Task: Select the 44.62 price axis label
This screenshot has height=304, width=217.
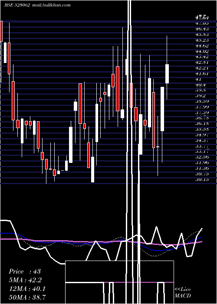Action: click(x=202, y=46)
